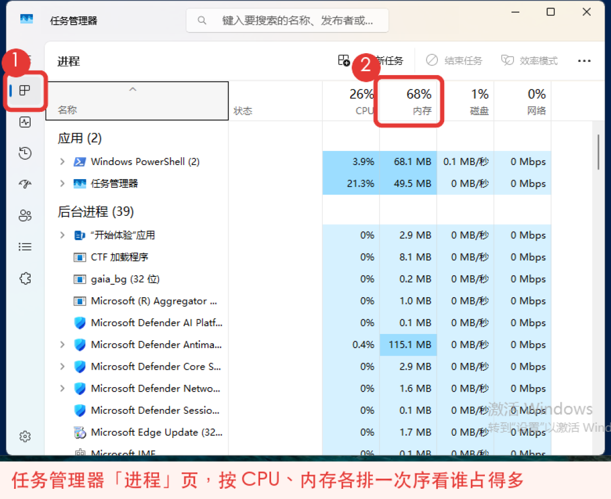
Task: Open the Details page list icon
Action: (x=25, y=247)
